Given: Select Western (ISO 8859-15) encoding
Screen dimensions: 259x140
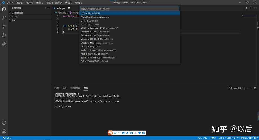Looking at the screenshot, I should 129,39.
